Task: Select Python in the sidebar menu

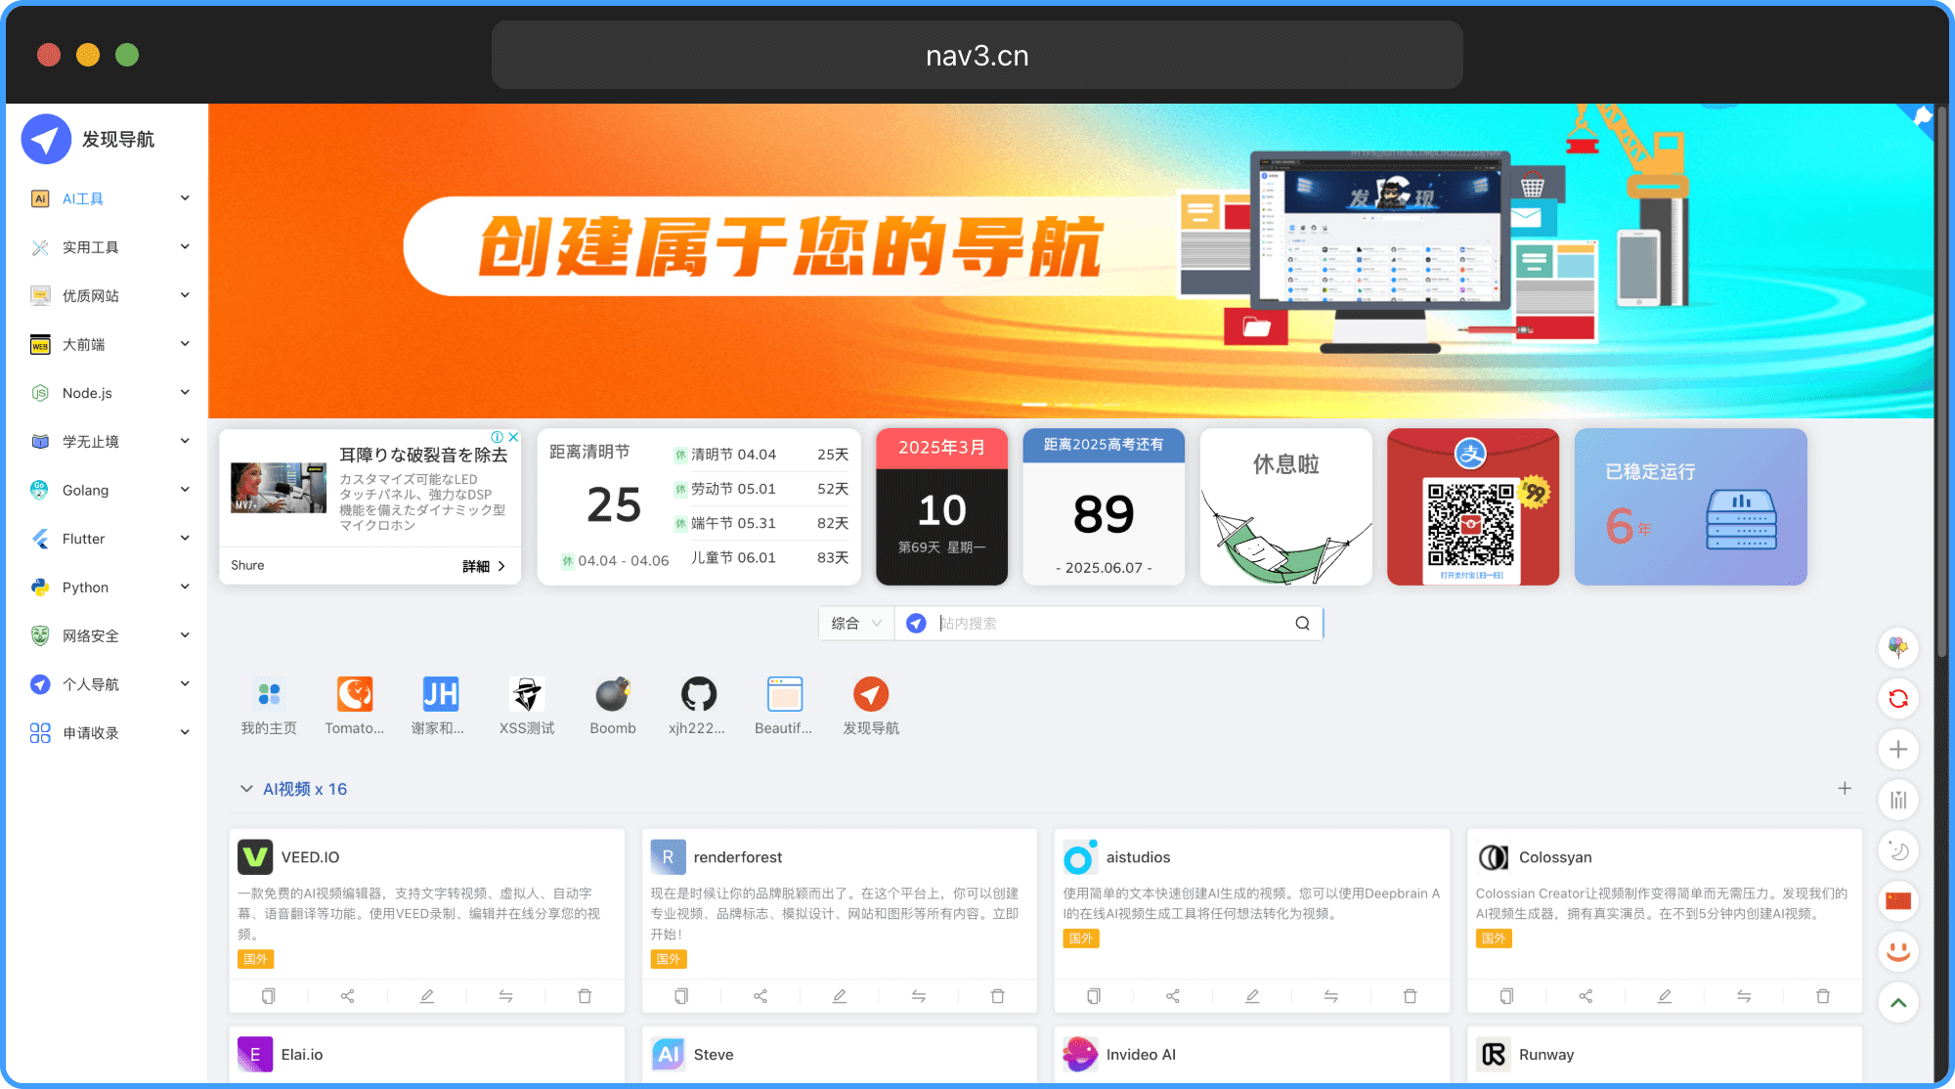Action: pyautogui.click(x=86, y=588)
